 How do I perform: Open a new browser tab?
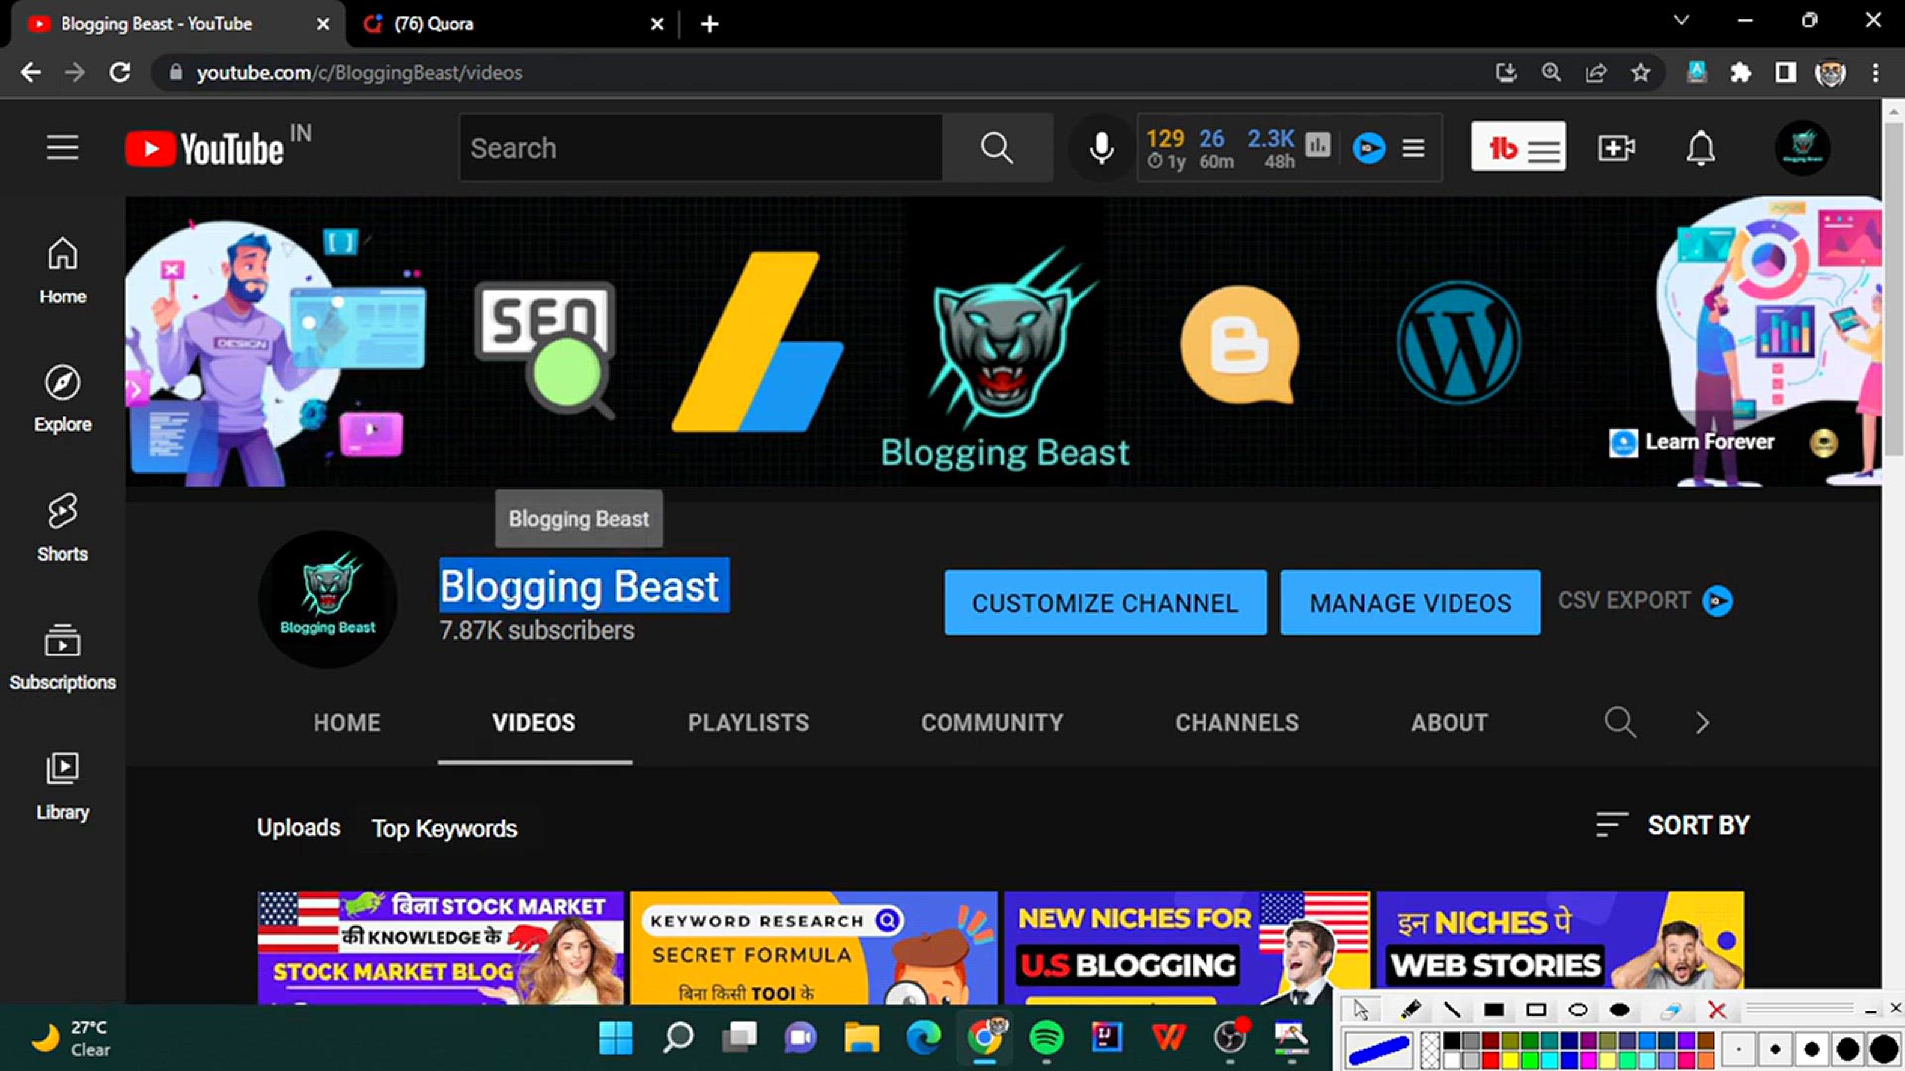710,24
